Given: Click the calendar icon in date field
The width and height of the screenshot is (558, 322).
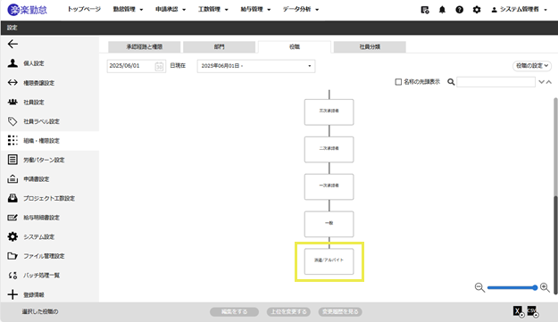Looking at the screenshot, I should [x=159, y=66].
